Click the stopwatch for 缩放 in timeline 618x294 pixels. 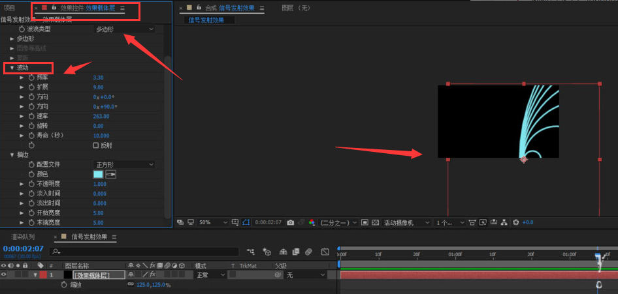tap(64, 285)
